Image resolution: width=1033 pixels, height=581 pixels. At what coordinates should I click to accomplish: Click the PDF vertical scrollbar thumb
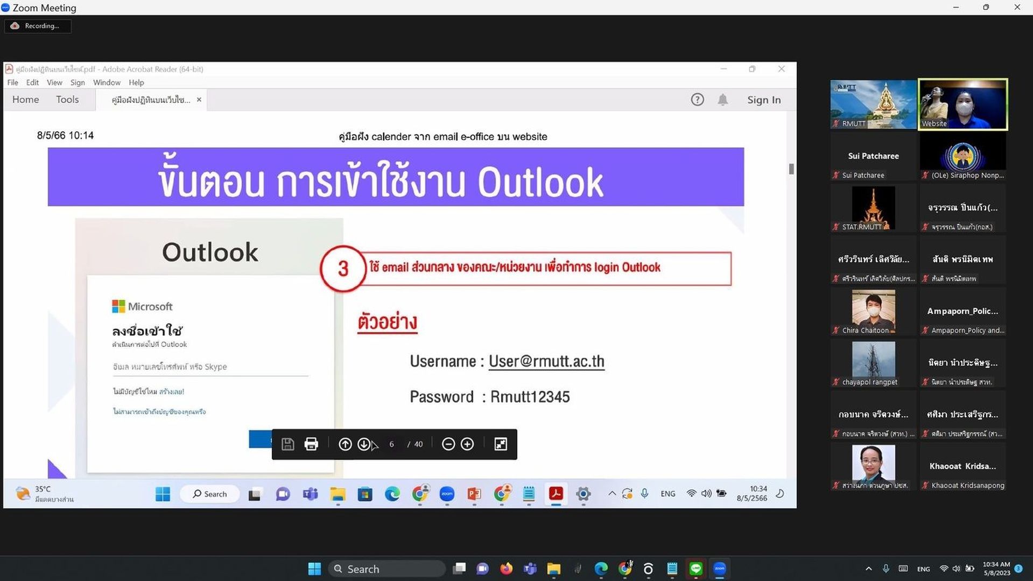(x=791, y=169)
